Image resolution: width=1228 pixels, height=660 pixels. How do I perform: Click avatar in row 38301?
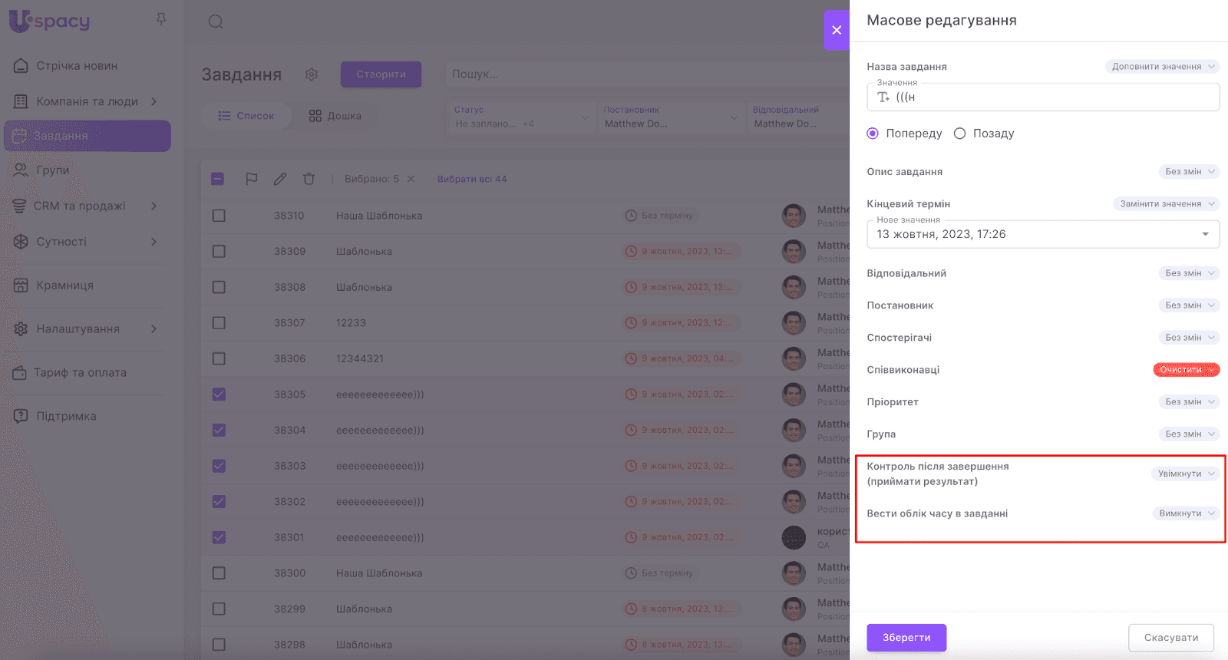point(794,538)
